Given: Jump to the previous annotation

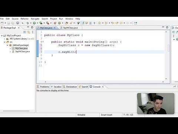Looking at the screenshot, I should coord(106,23).
